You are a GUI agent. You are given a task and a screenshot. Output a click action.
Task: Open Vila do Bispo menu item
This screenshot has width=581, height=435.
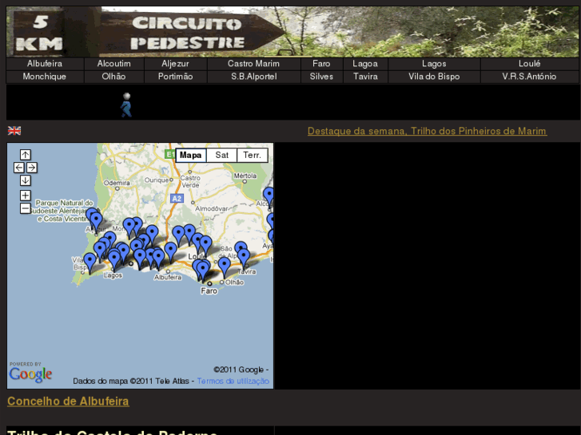click(434, 77)
